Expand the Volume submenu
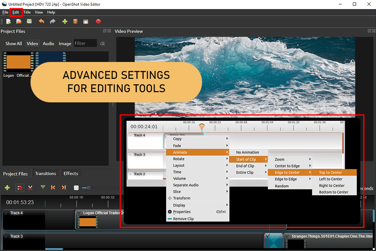Viewport: 376px width, 251px height. coord(197,178)
